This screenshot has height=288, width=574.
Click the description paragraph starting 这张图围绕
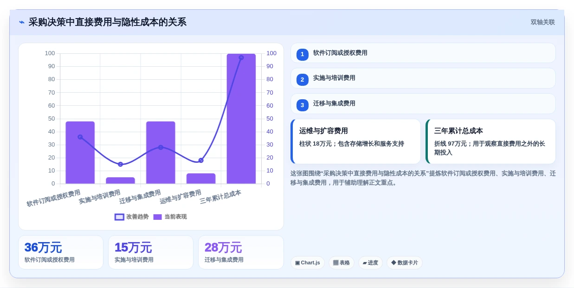423,178
